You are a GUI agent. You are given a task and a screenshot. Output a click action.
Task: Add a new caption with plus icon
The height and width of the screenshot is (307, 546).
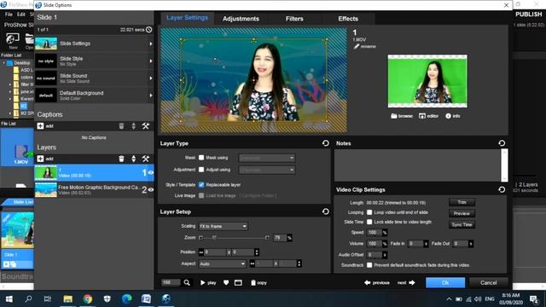(40, 126)
